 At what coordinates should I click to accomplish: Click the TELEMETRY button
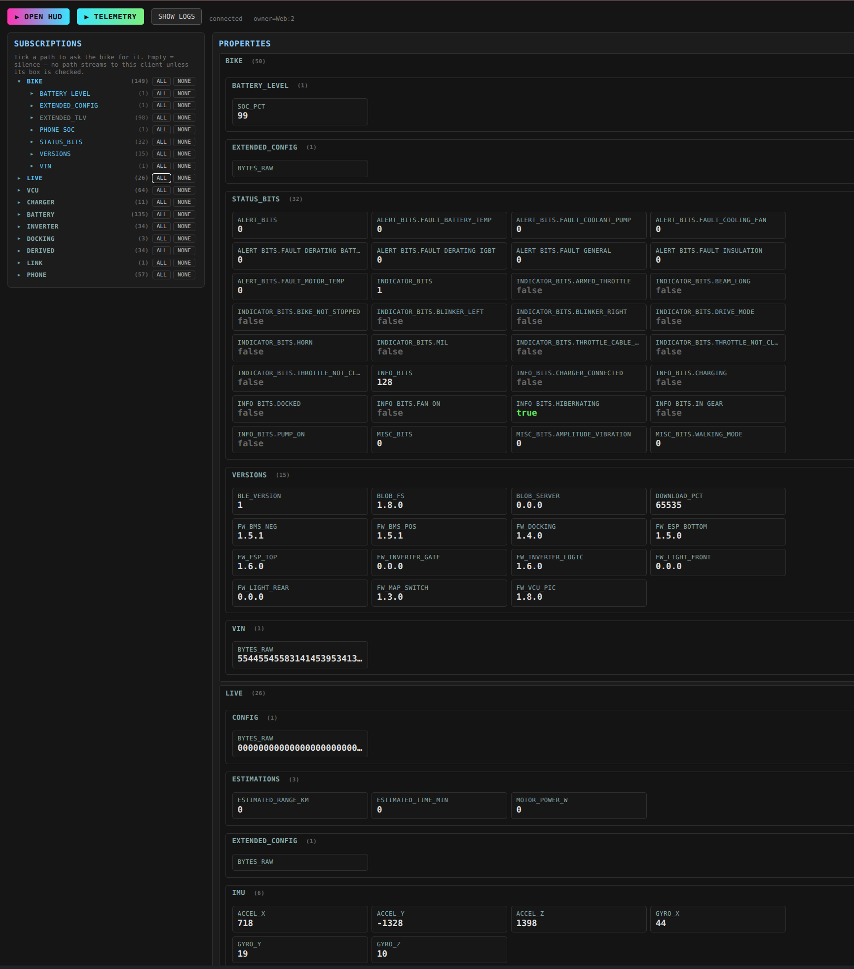[x=111, y=17]
